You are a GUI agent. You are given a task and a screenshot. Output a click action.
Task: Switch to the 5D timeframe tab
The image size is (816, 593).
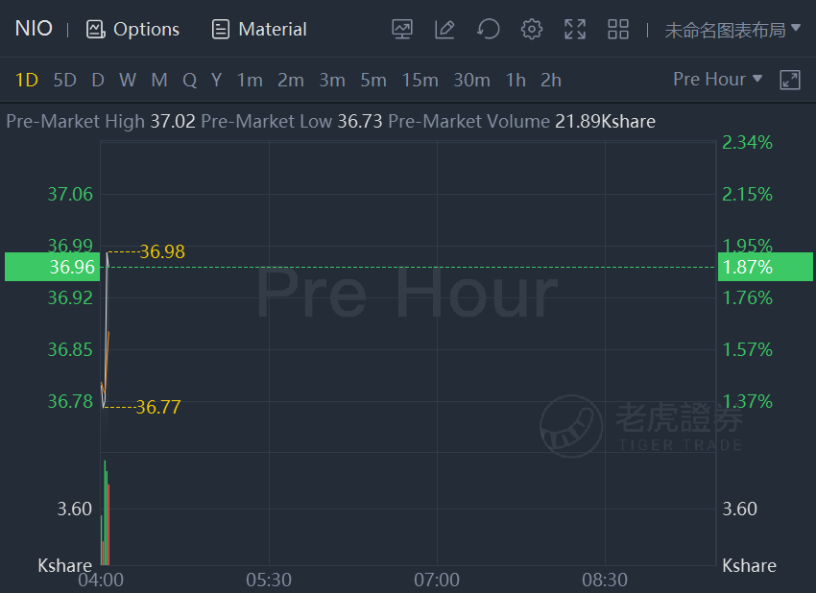(x=64, y=80)
